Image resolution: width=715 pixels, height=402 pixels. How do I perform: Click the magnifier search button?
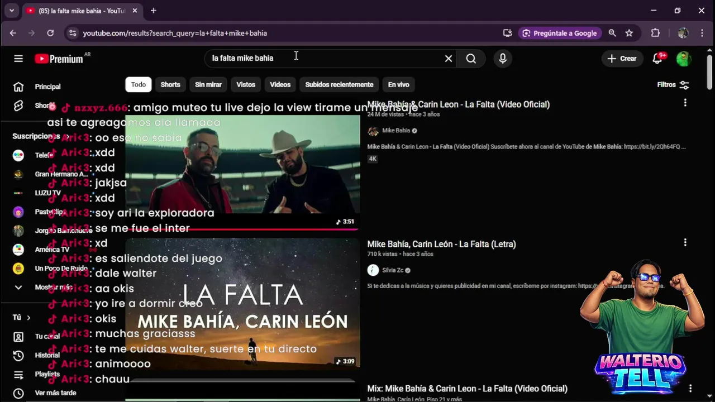click(471, 59)
